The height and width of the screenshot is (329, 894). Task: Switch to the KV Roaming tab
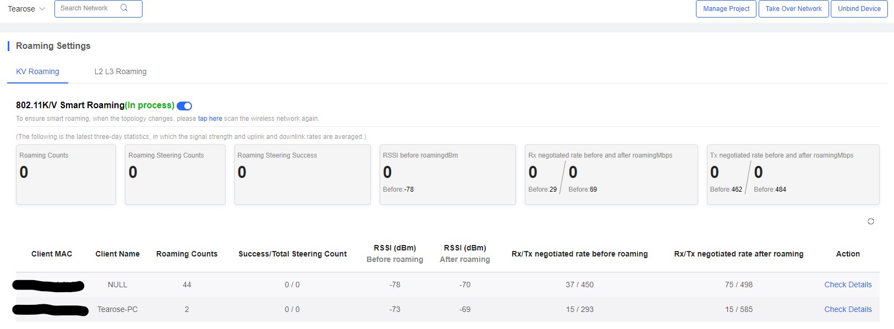37,71
